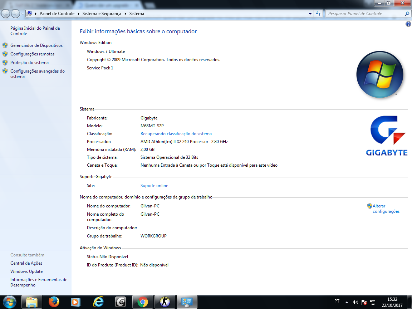Click the AMD Athlon processor text
The height and width of the screenshot is (309, 412).
tap(184, 142)
